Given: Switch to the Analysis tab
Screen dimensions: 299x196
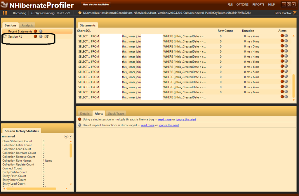Looking at the screenshot, I should pyautogui.click(x=27, y=25).
